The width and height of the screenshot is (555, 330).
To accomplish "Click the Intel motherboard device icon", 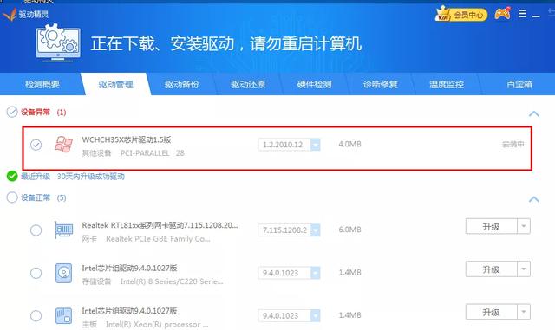I will click(x=63, y=315).
